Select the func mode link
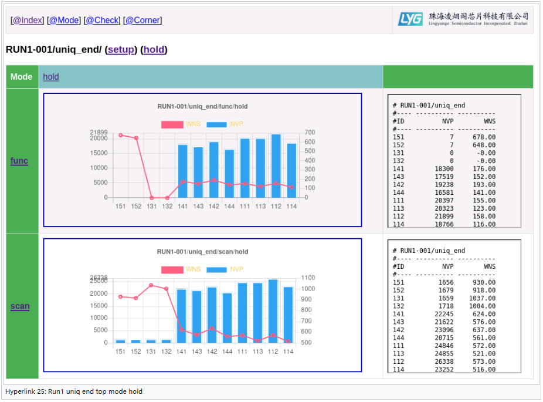 click(19, 161)
